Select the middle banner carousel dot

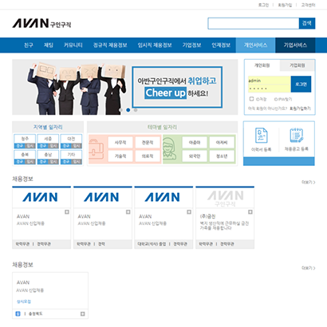point(128,110)
